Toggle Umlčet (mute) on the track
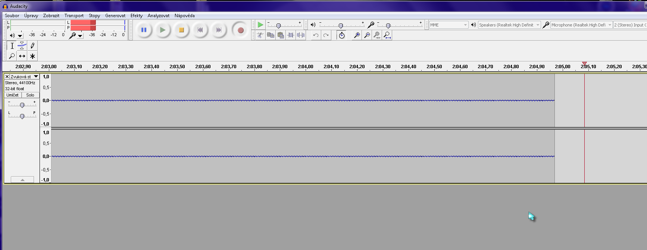The image size is (647, 250). tap(12, 95)
